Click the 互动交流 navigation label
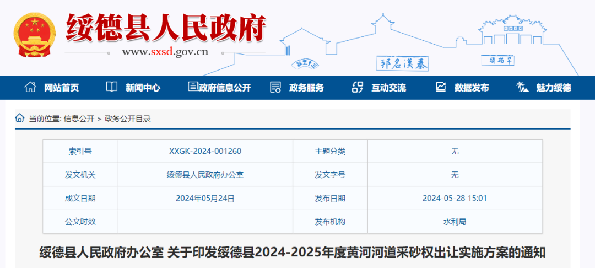595x268 pixels. point(388,88)
